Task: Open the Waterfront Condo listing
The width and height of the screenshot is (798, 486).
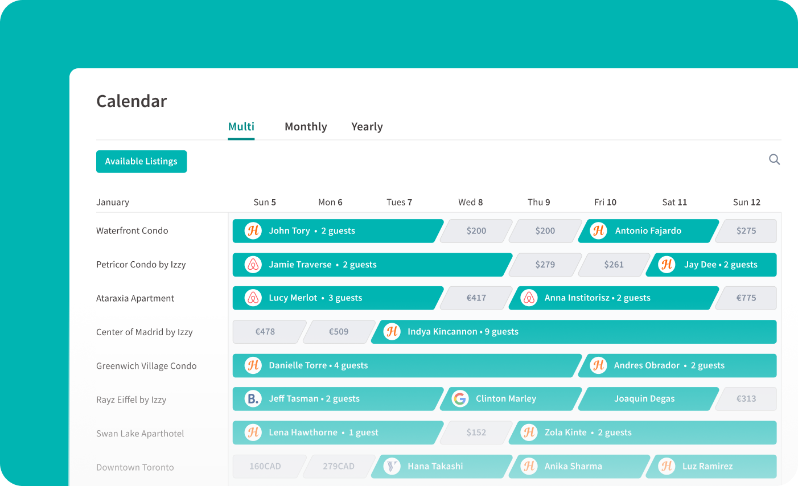Action: point(132,230)
